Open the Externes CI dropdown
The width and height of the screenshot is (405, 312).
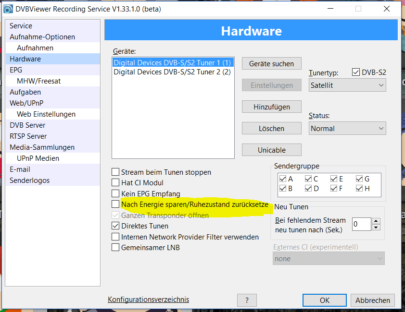[x=329, y=258]
